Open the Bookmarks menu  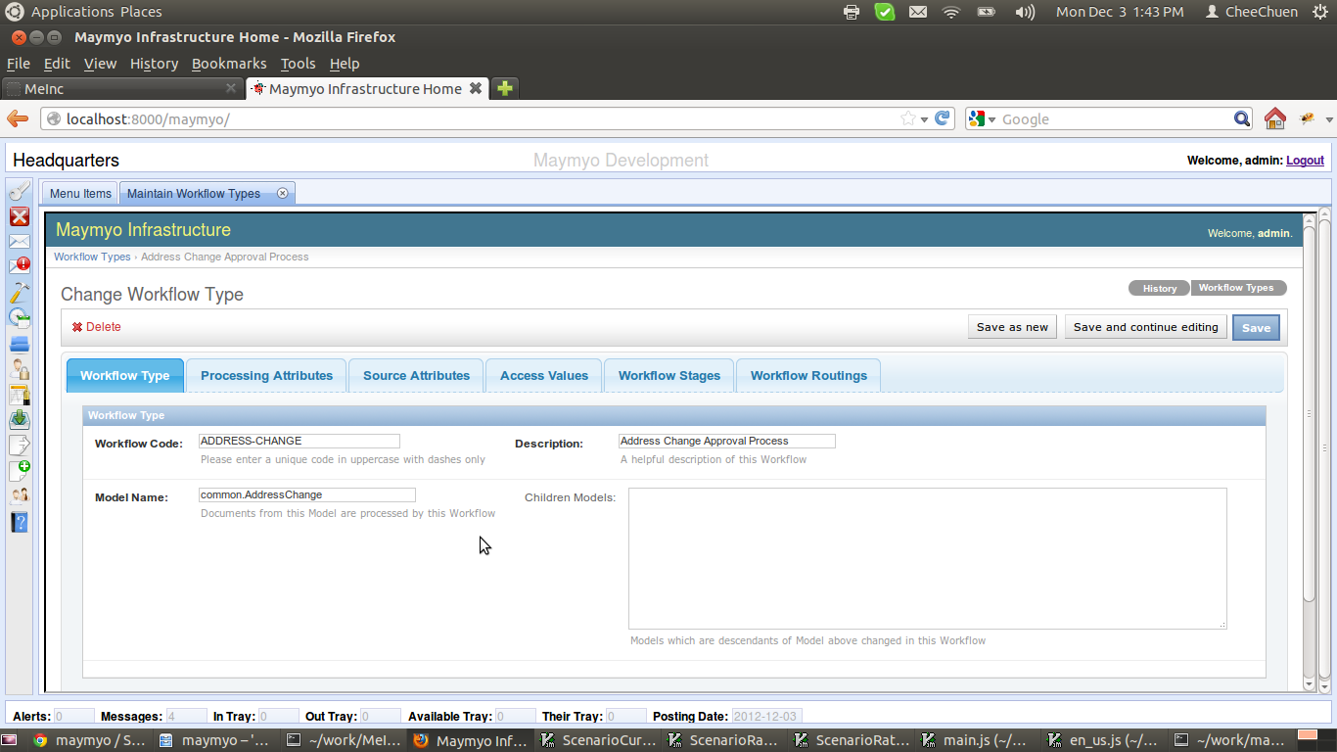[228, 63]
